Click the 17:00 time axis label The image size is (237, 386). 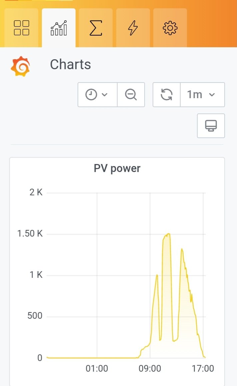click(203, 369)
